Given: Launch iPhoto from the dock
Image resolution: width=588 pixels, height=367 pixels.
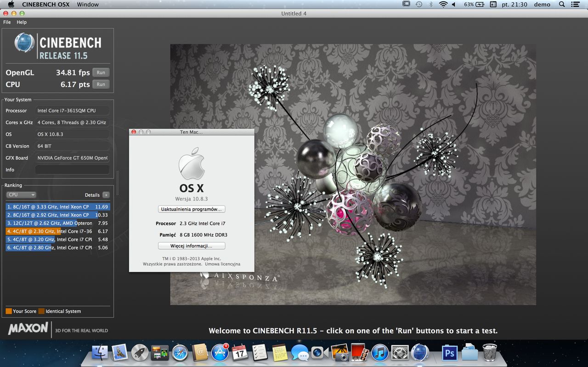Looking at the screenshot, I should click(x=339, y=352).
